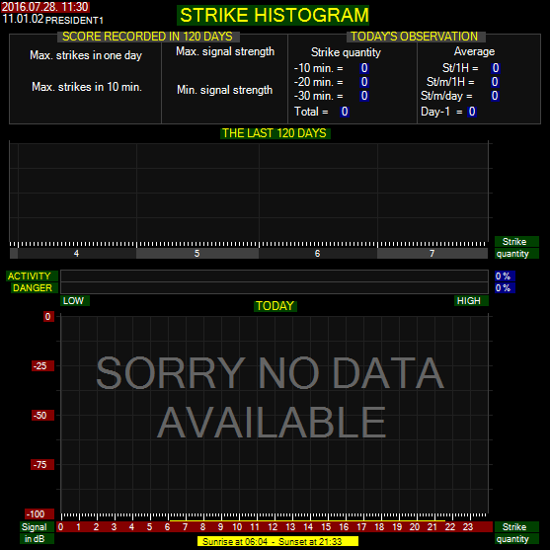Click THE LAST 120 DAYS heading
This screenshot has height=550, width=550.
275,133
